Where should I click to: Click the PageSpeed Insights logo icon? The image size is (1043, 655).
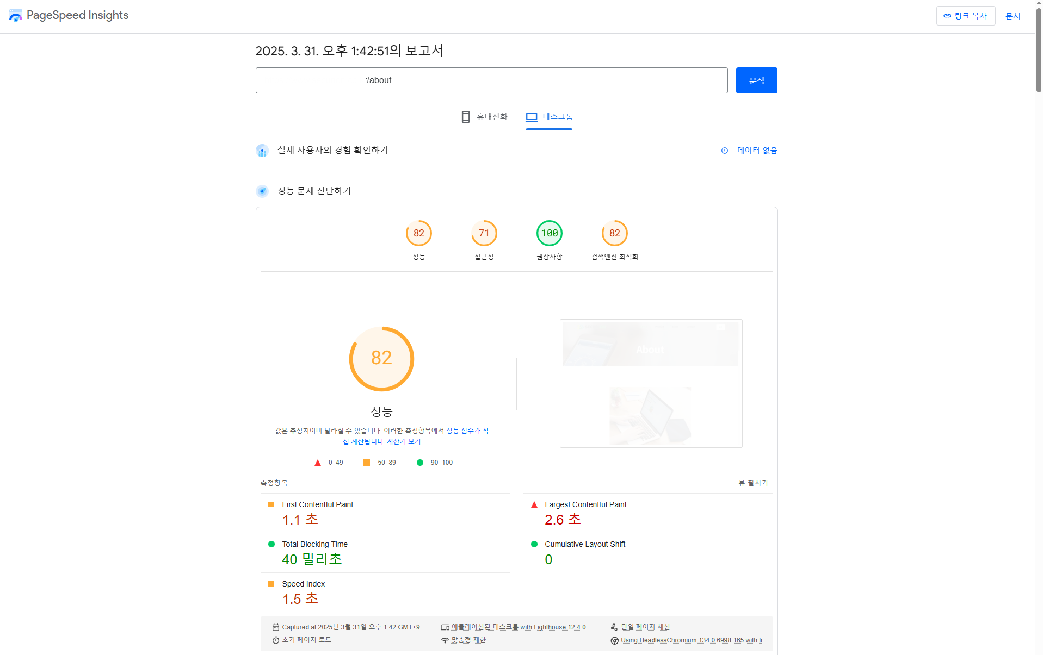pos(16,16)
